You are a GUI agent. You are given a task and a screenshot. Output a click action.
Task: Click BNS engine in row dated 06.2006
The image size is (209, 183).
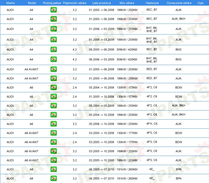pyautogui.click(x=179, y=59)
